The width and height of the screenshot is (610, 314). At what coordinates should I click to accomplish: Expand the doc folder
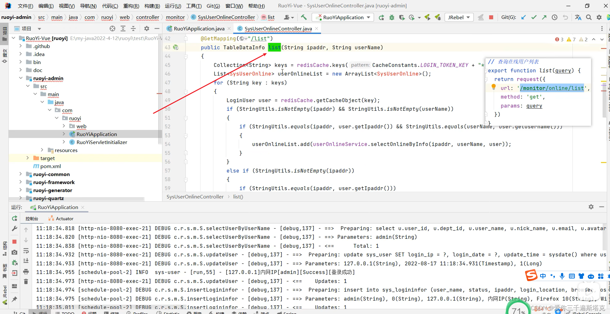[21, 70]
